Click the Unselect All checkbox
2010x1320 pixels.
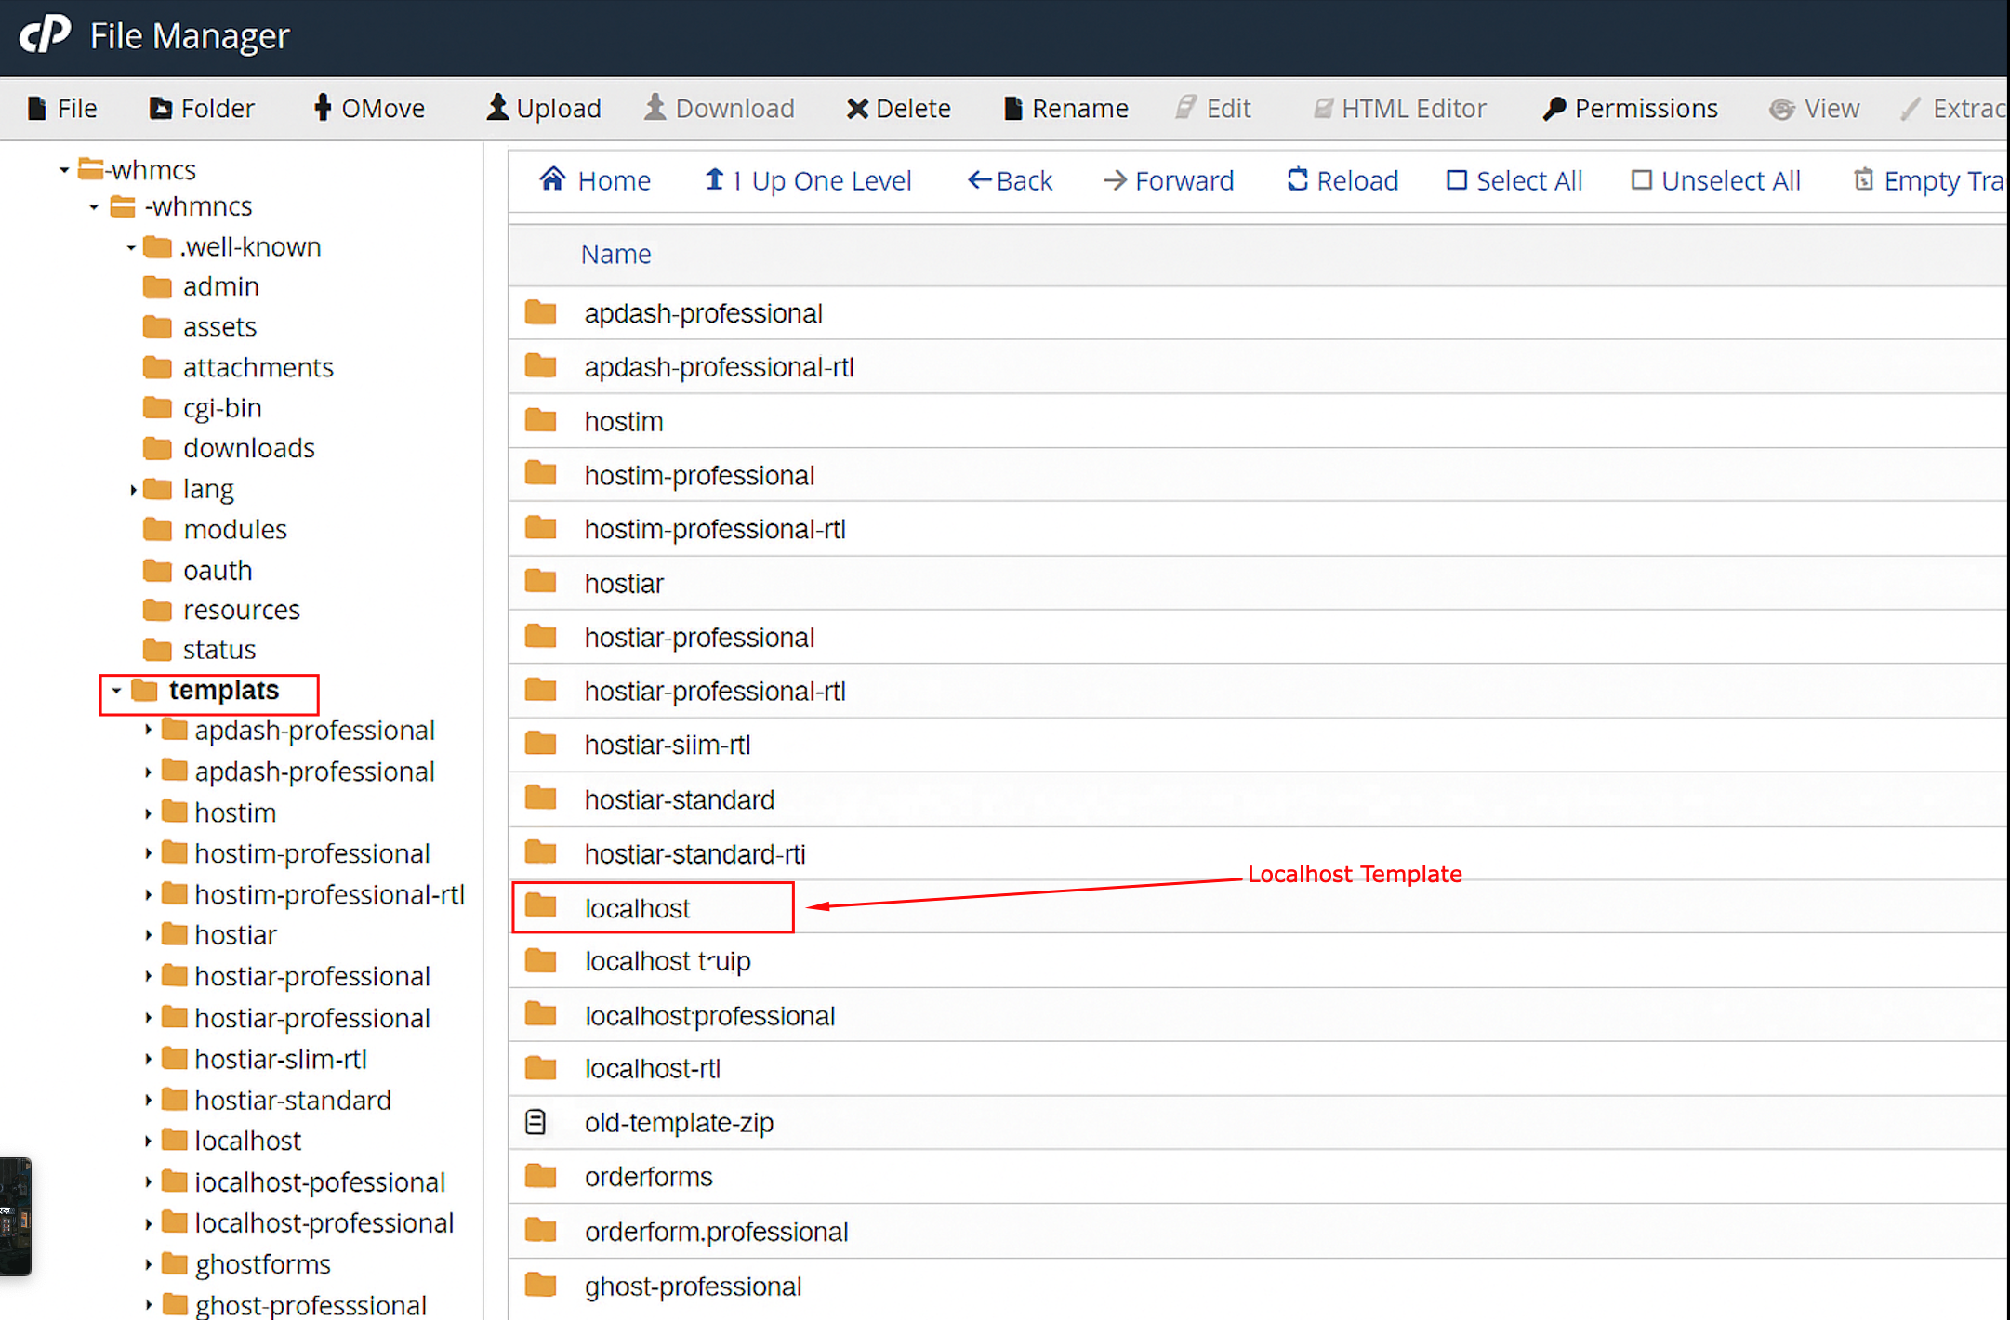pos(1642,179)
